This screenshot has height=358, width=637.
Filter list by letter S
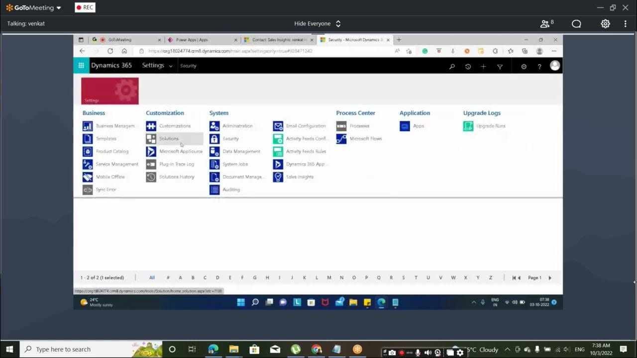(403, 278)
